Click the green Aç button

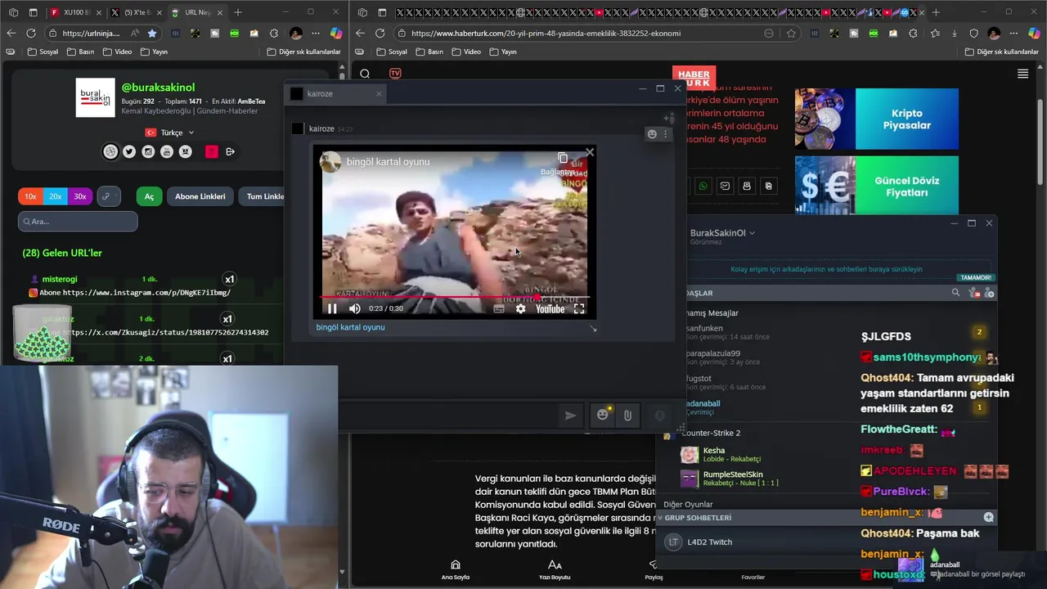coord(149,196)
